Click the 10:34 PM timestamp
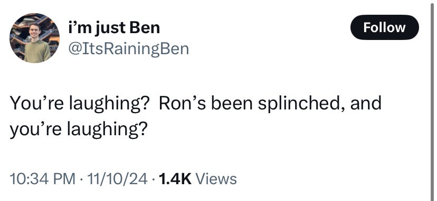The height and width of the screenshot is (201, 437). 42,179
